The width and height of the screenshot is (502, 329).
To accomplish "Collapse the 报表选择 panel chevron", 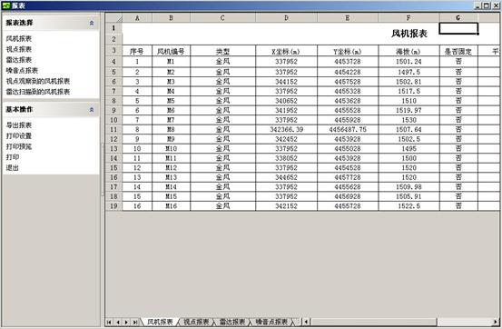I will 92,23.
